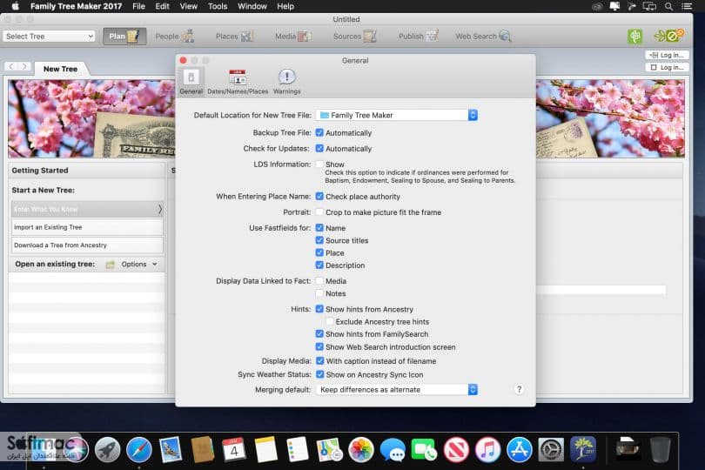Go back with the left arrow
The image size is (705, 470).
click(11, 66)
